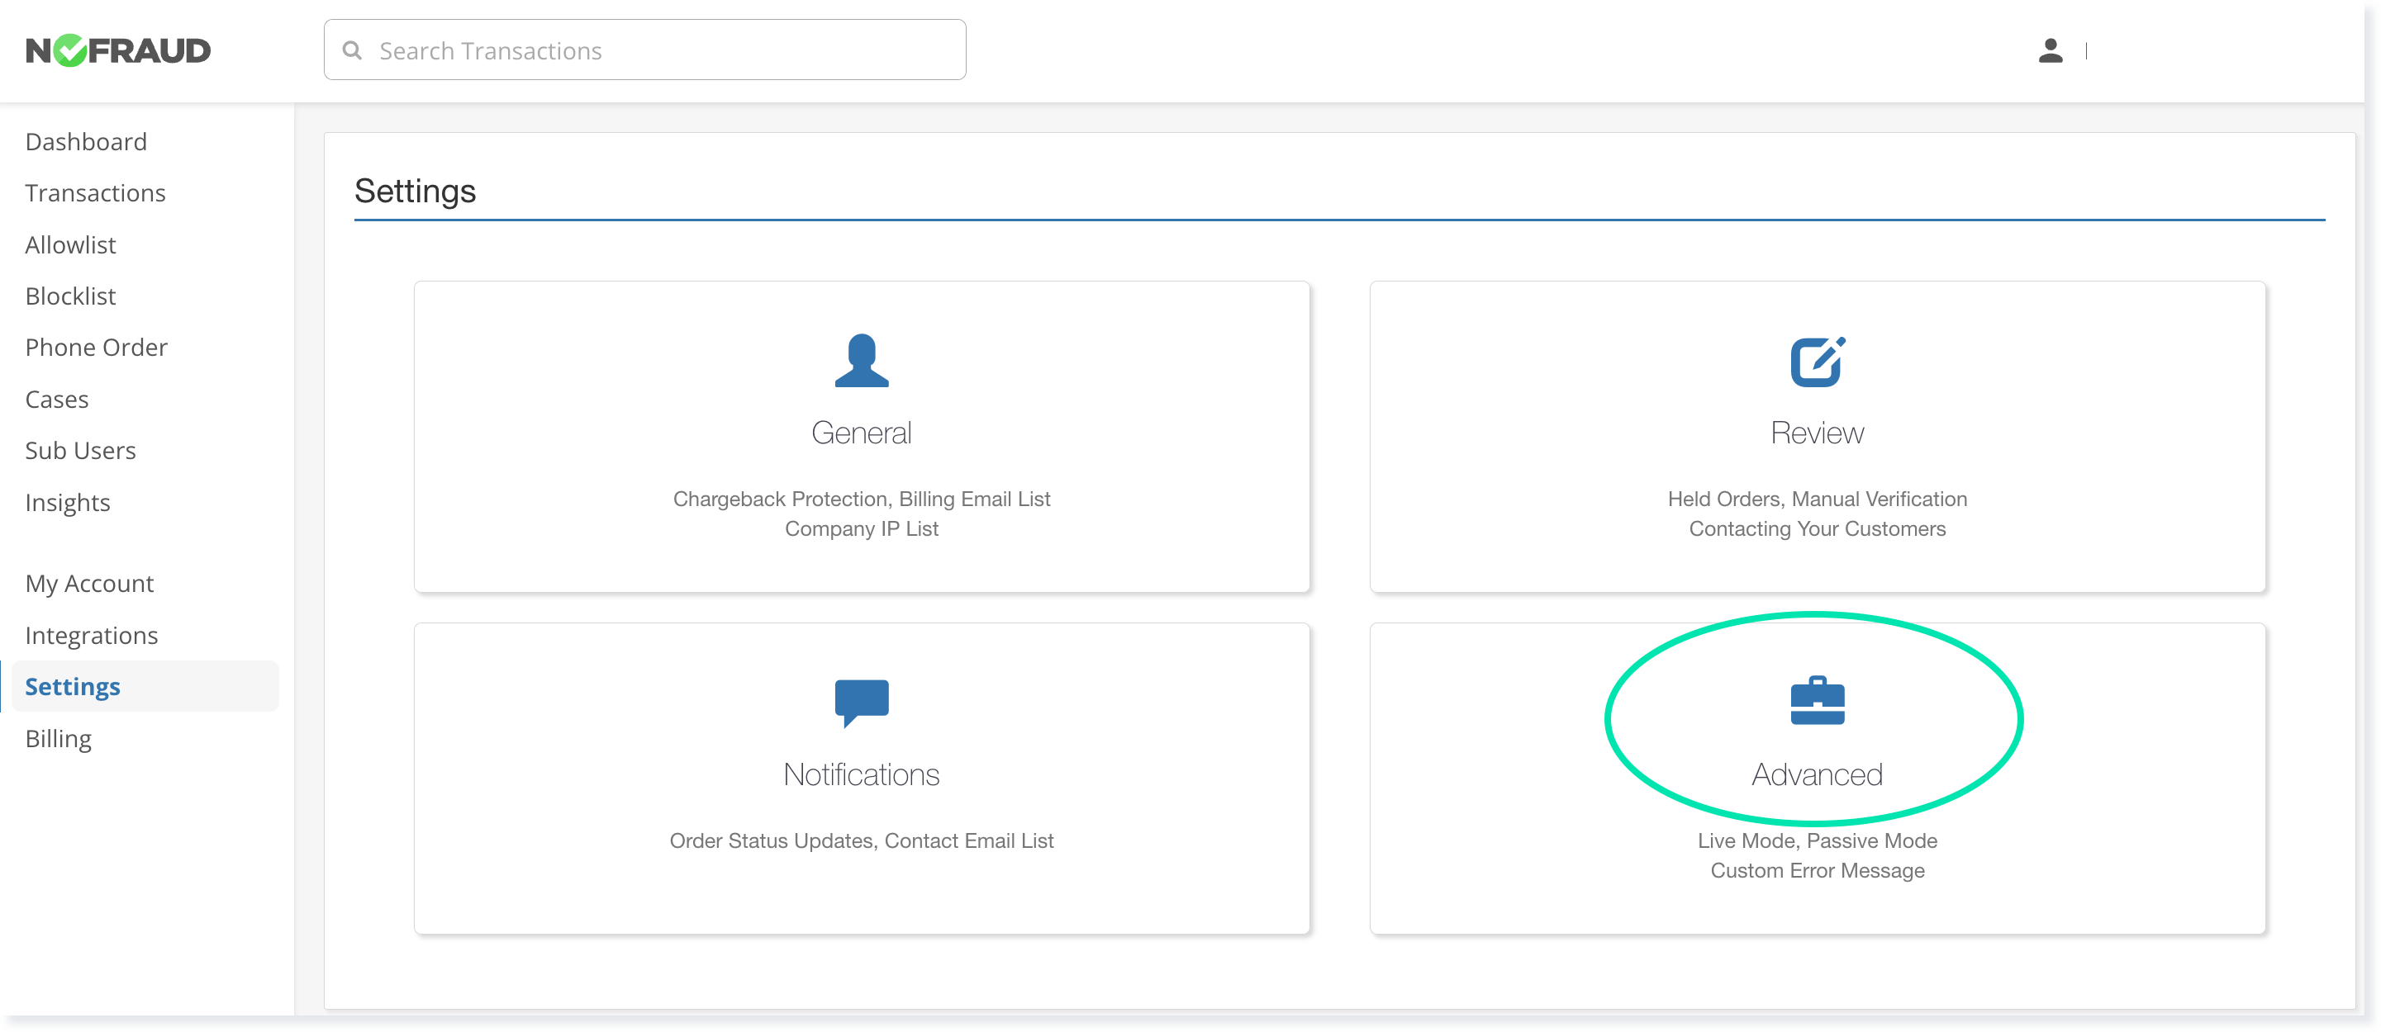The image size is (2381, 1032).
Task: Navigate to the Blocklist page
Action: [x=70, y=296]
